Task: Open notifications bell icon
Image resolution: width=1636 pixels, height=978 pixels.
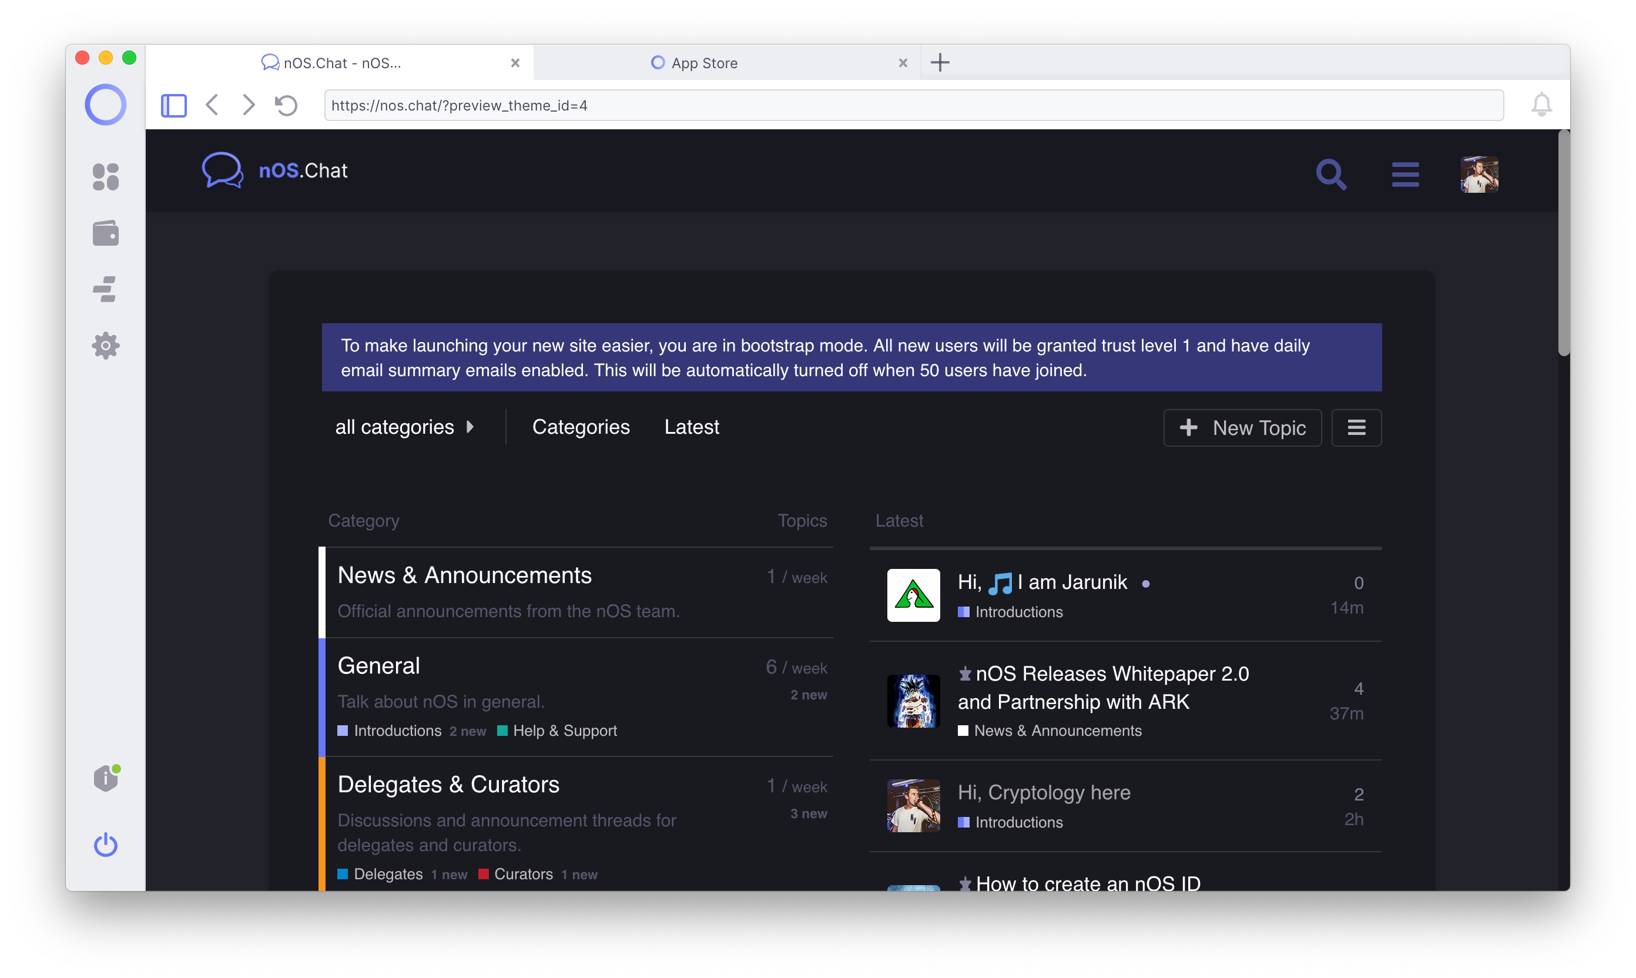Action: tap(1541, 105)
